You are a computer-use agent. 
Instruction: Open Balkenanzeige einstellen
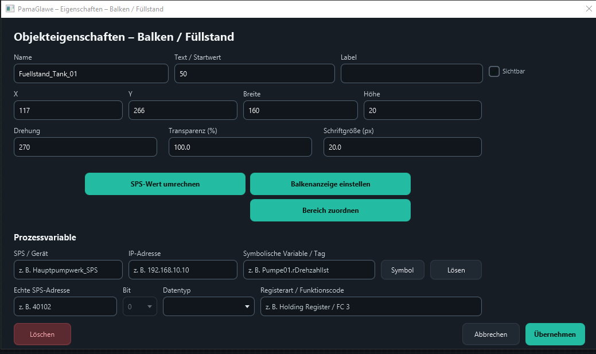330,184
